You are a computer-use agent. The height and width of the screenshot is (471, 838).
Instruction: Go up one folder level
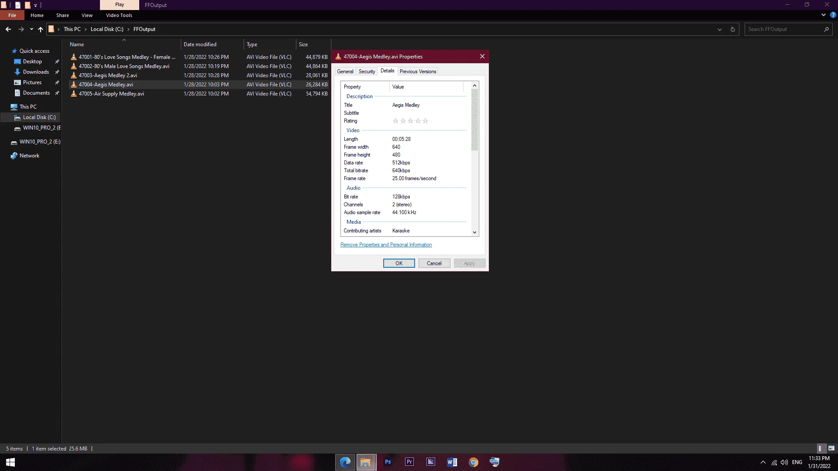(x=41, y=29)
